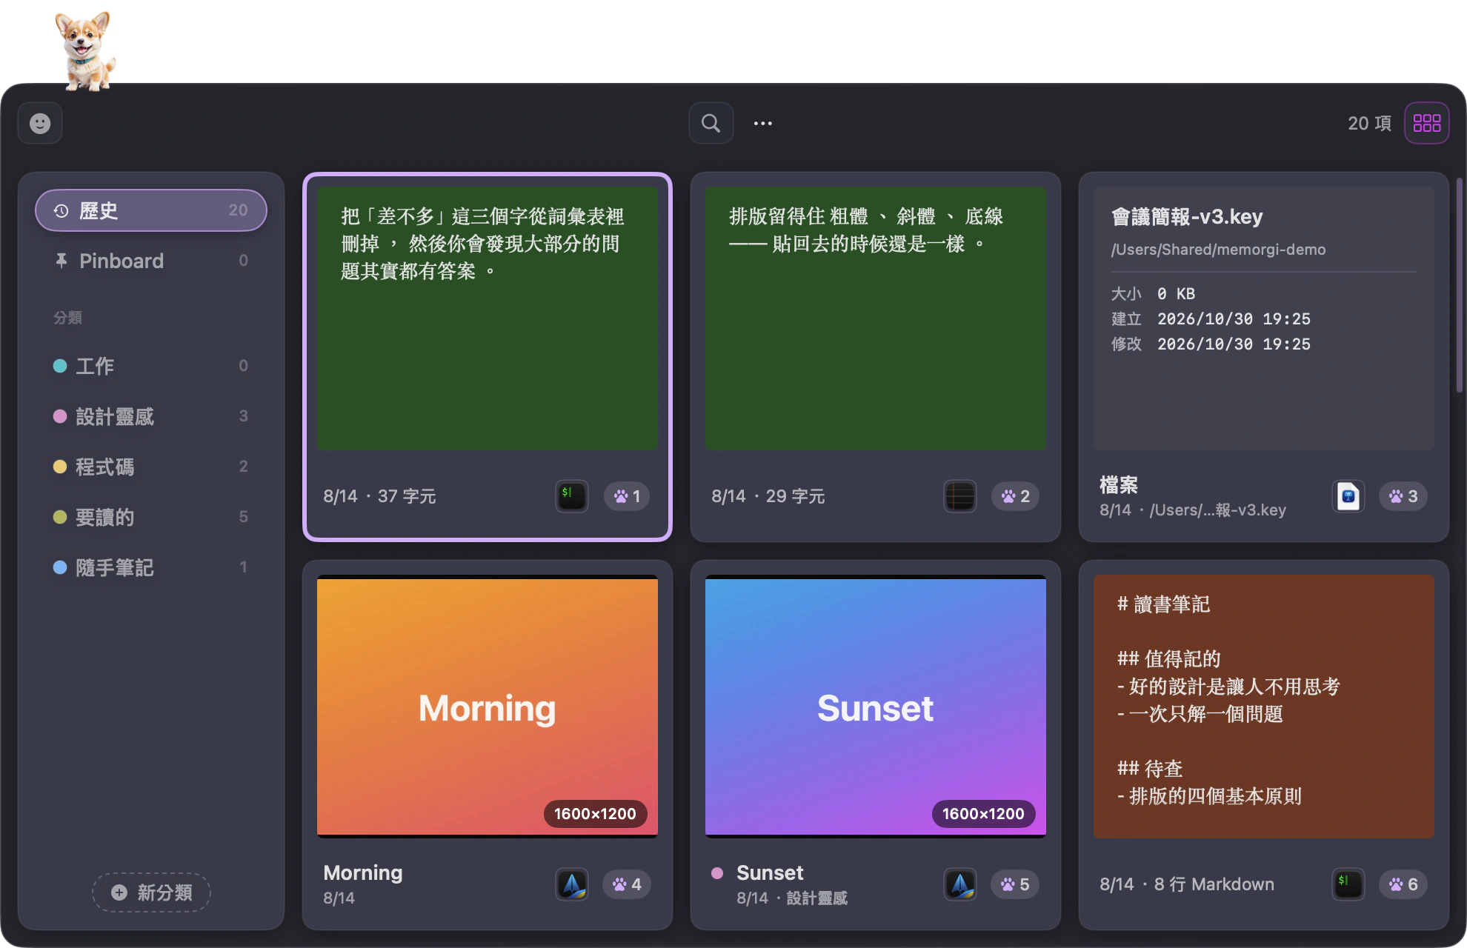Click the vertical scrollbar on right edge

coord(1459,285)
